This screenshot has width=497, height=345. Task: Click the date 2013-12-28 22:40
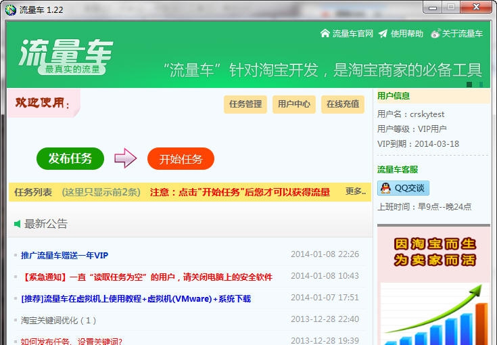325,319
